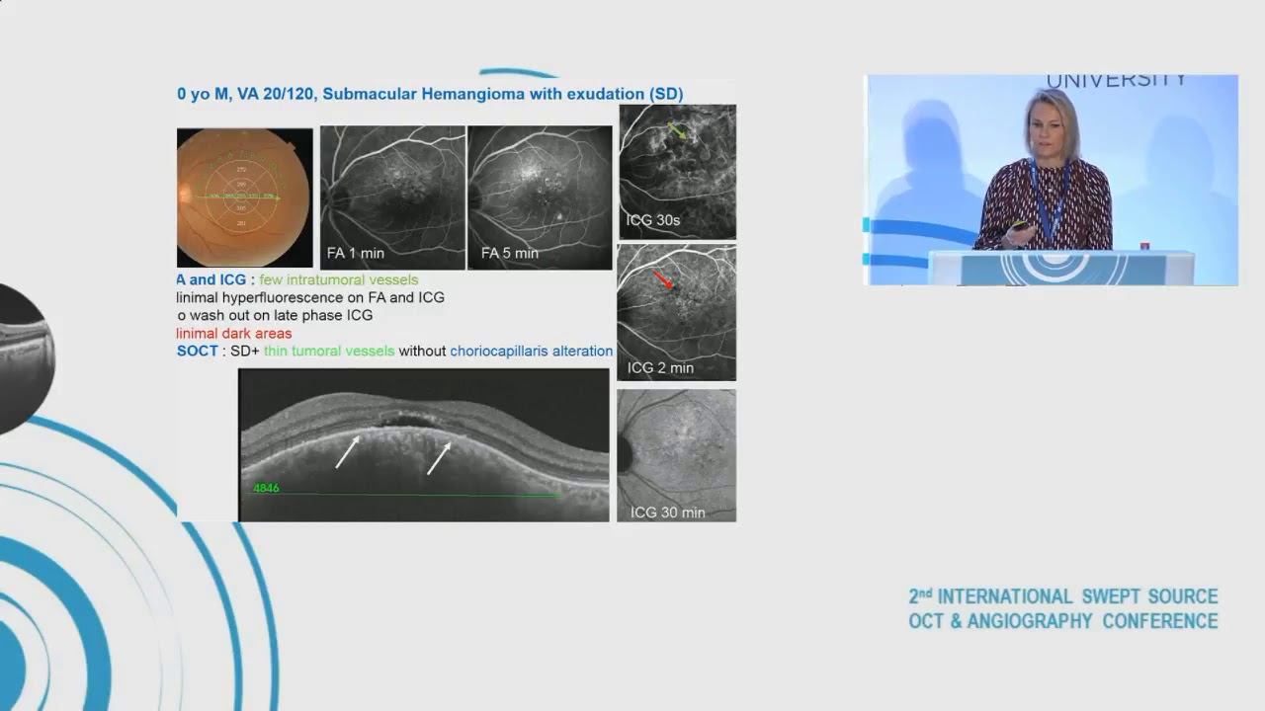This screenshot has width=1265, height=711.
Task: Click the 'UNIVERSITY' text behind the speaker
Action: [1117, 81]
